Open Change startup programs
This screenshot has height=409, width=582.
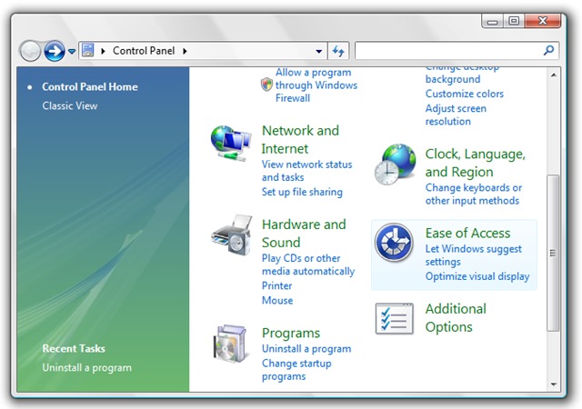coord(296,370)
